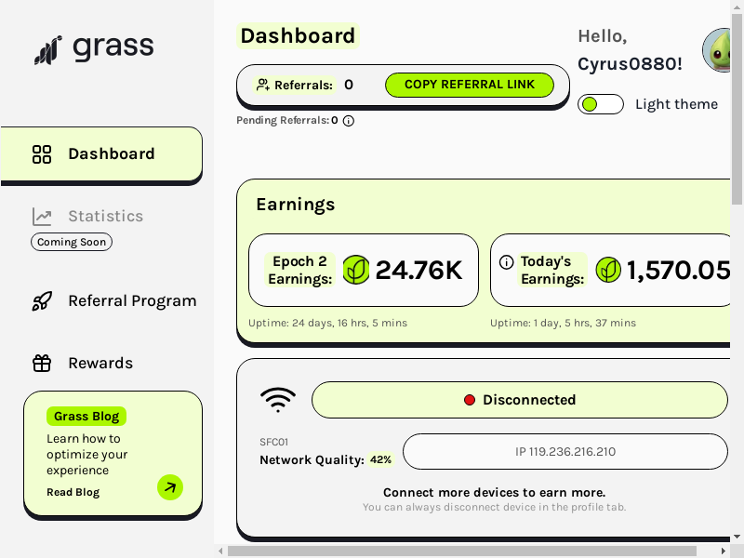Click the Dashboard grid icon in sidebar
The height and width of the screenshot is (558, 744).
pos(42,154)
